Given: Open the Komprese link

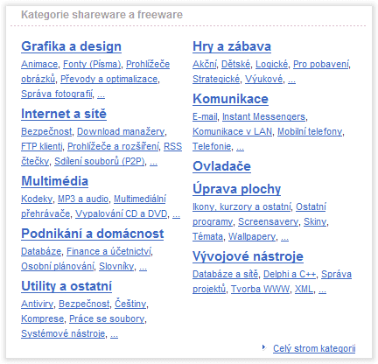Looking at the screenshot, I should 43,318.
